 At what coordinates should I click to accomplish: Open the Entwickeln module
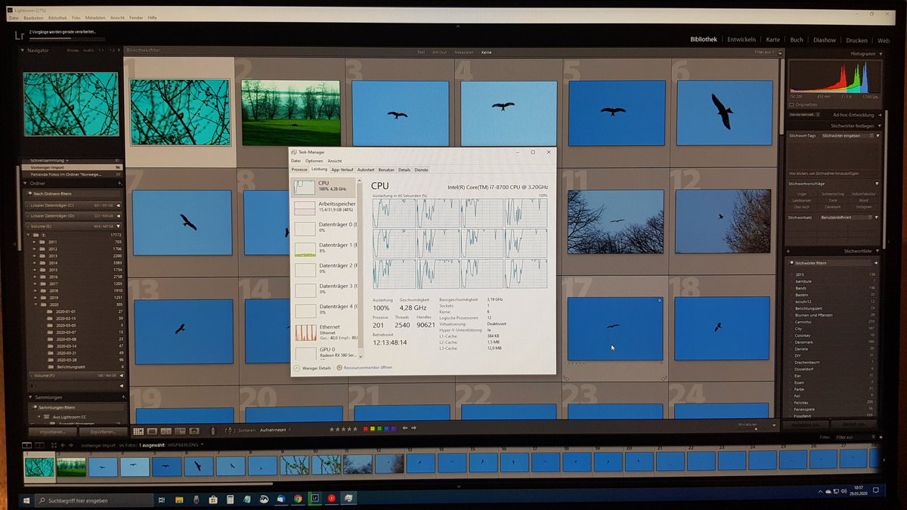click(741, 40)
